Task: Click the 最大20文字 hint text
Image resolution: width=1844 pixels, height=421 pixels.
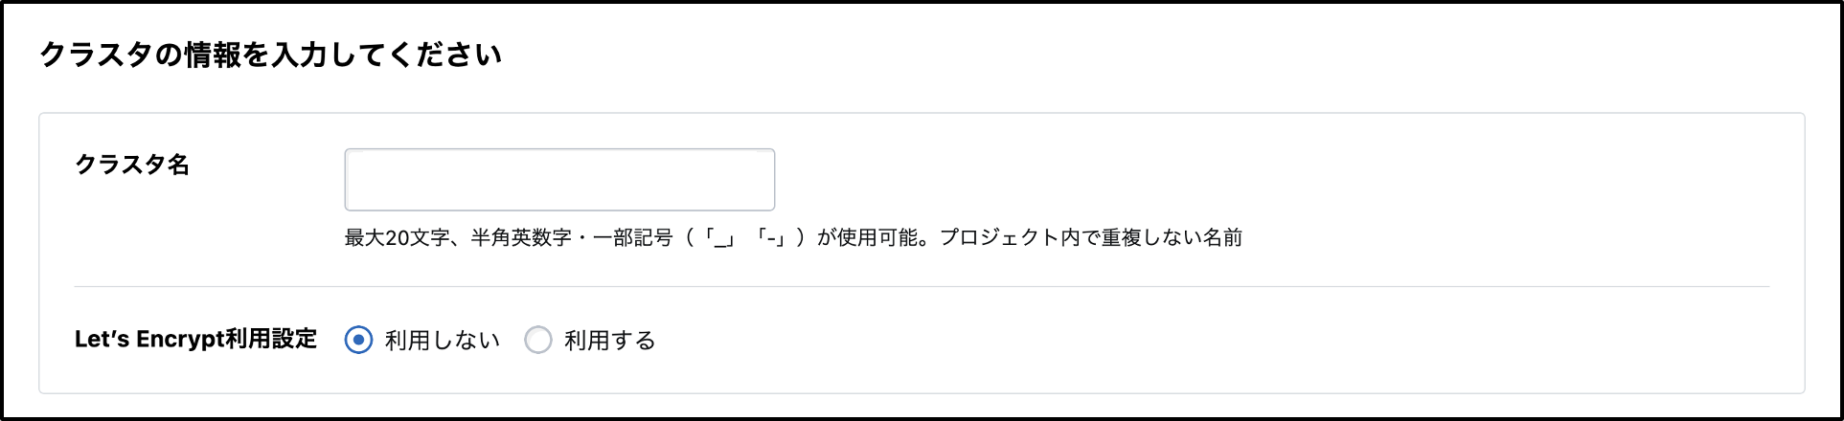Action: pyautogui.click(x=397, y=237)
